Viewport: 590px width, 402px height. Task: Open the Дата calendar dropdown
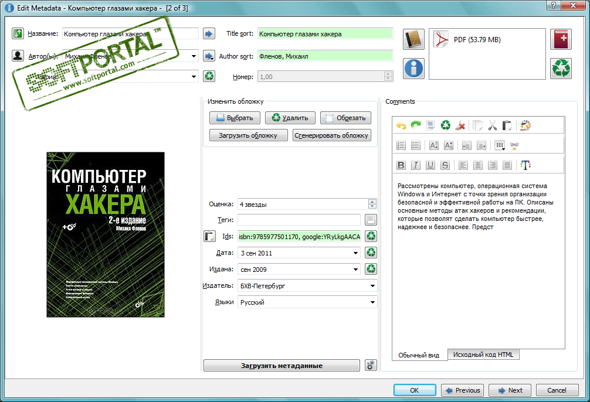pos(355,253)
